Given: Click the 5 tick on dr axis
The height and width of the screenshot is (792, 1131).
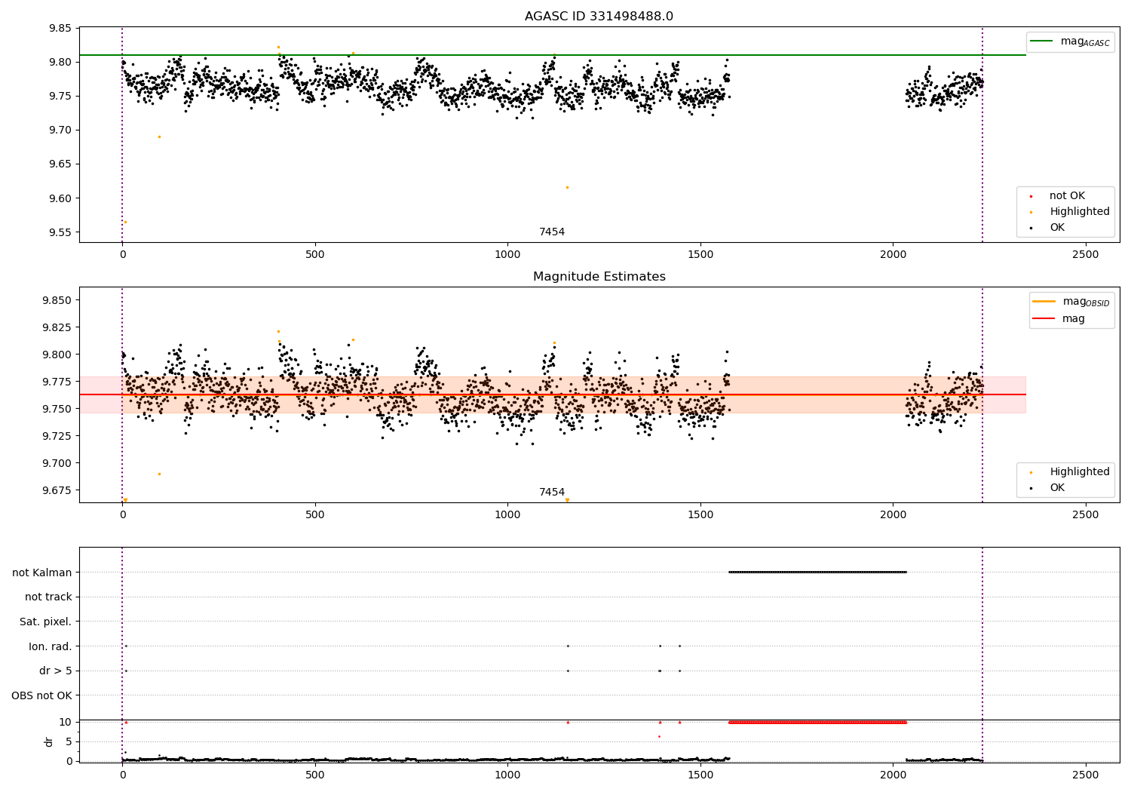Looking at the screenshot, I should (69, 742).
